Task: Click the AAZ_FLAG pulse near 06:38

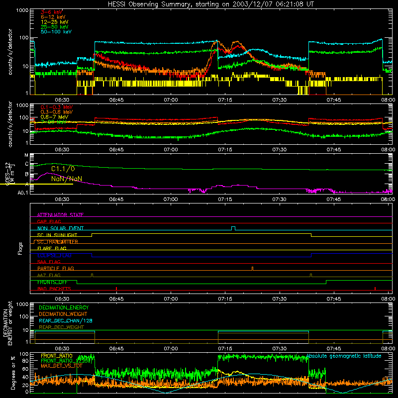Action: click(92, 275)
